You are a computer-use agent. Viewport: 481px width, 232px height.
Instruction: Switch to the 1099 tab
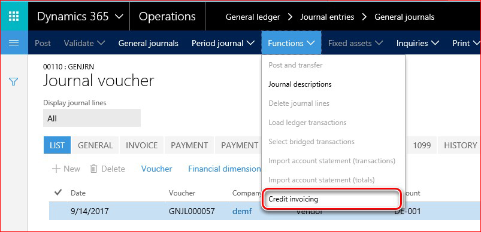422,145
